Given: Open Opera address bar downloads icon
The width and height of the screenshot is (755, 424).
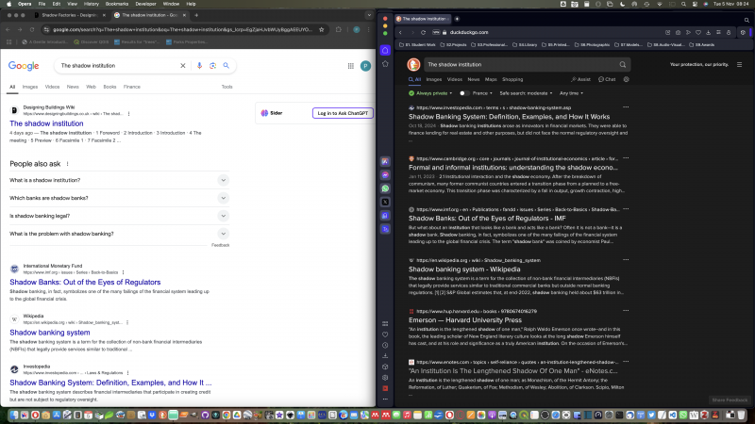Looking at the screenshot, I should coord(709,32).
